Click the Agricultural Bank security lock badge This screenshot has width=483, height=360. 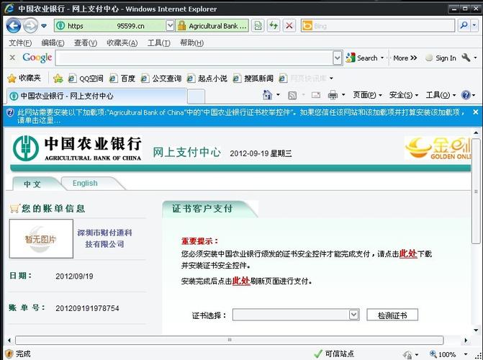point(212,26)
